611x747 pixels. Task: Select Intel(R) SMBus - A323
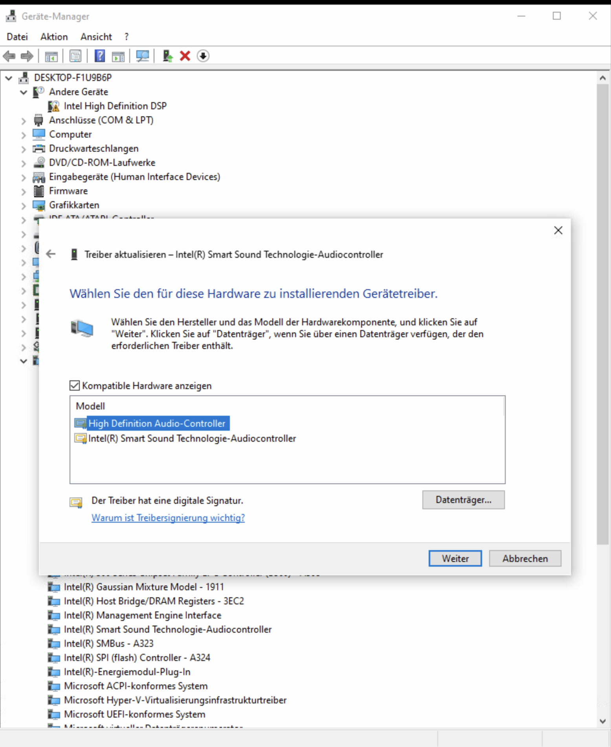pos(109,643)
